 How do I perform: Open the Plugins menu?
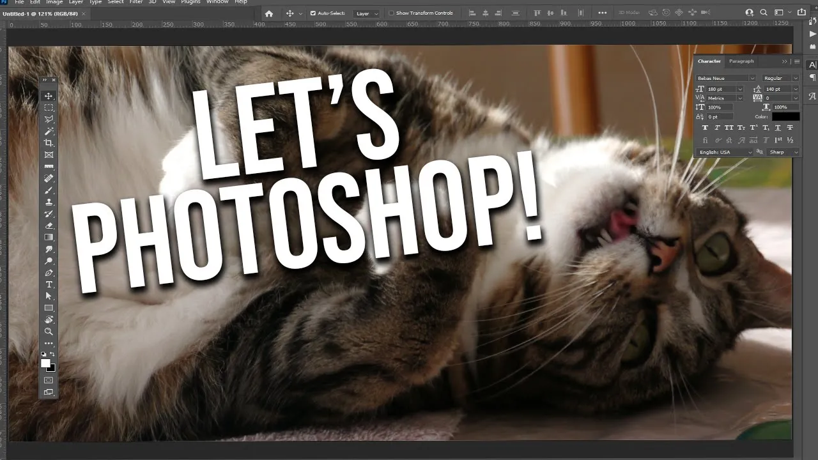190,3
